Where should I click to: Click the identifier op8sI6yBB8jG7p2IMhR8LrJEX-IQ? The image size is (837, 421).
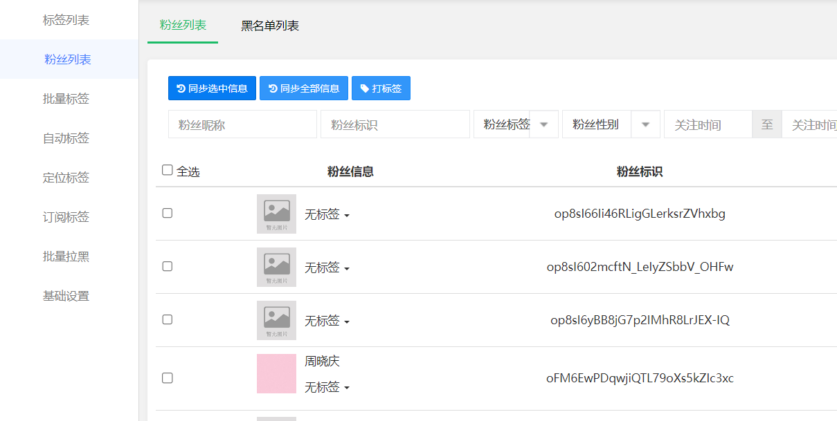(640, 320)
